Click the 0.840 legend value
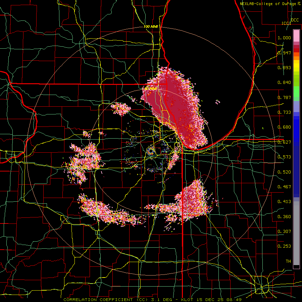Screen dimensions: 302x302 [x=284, y=83]
